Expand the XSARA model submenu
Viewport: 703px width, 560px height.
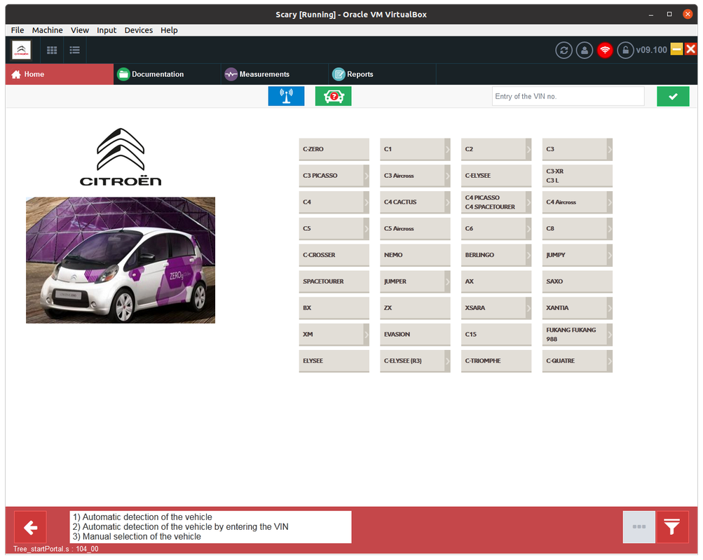[528, 307]
